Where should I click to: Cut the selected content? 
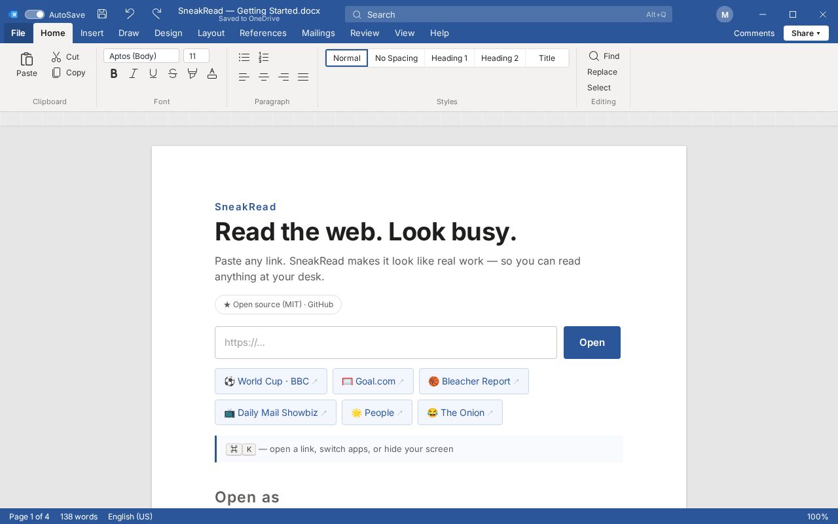coord(65,57)
